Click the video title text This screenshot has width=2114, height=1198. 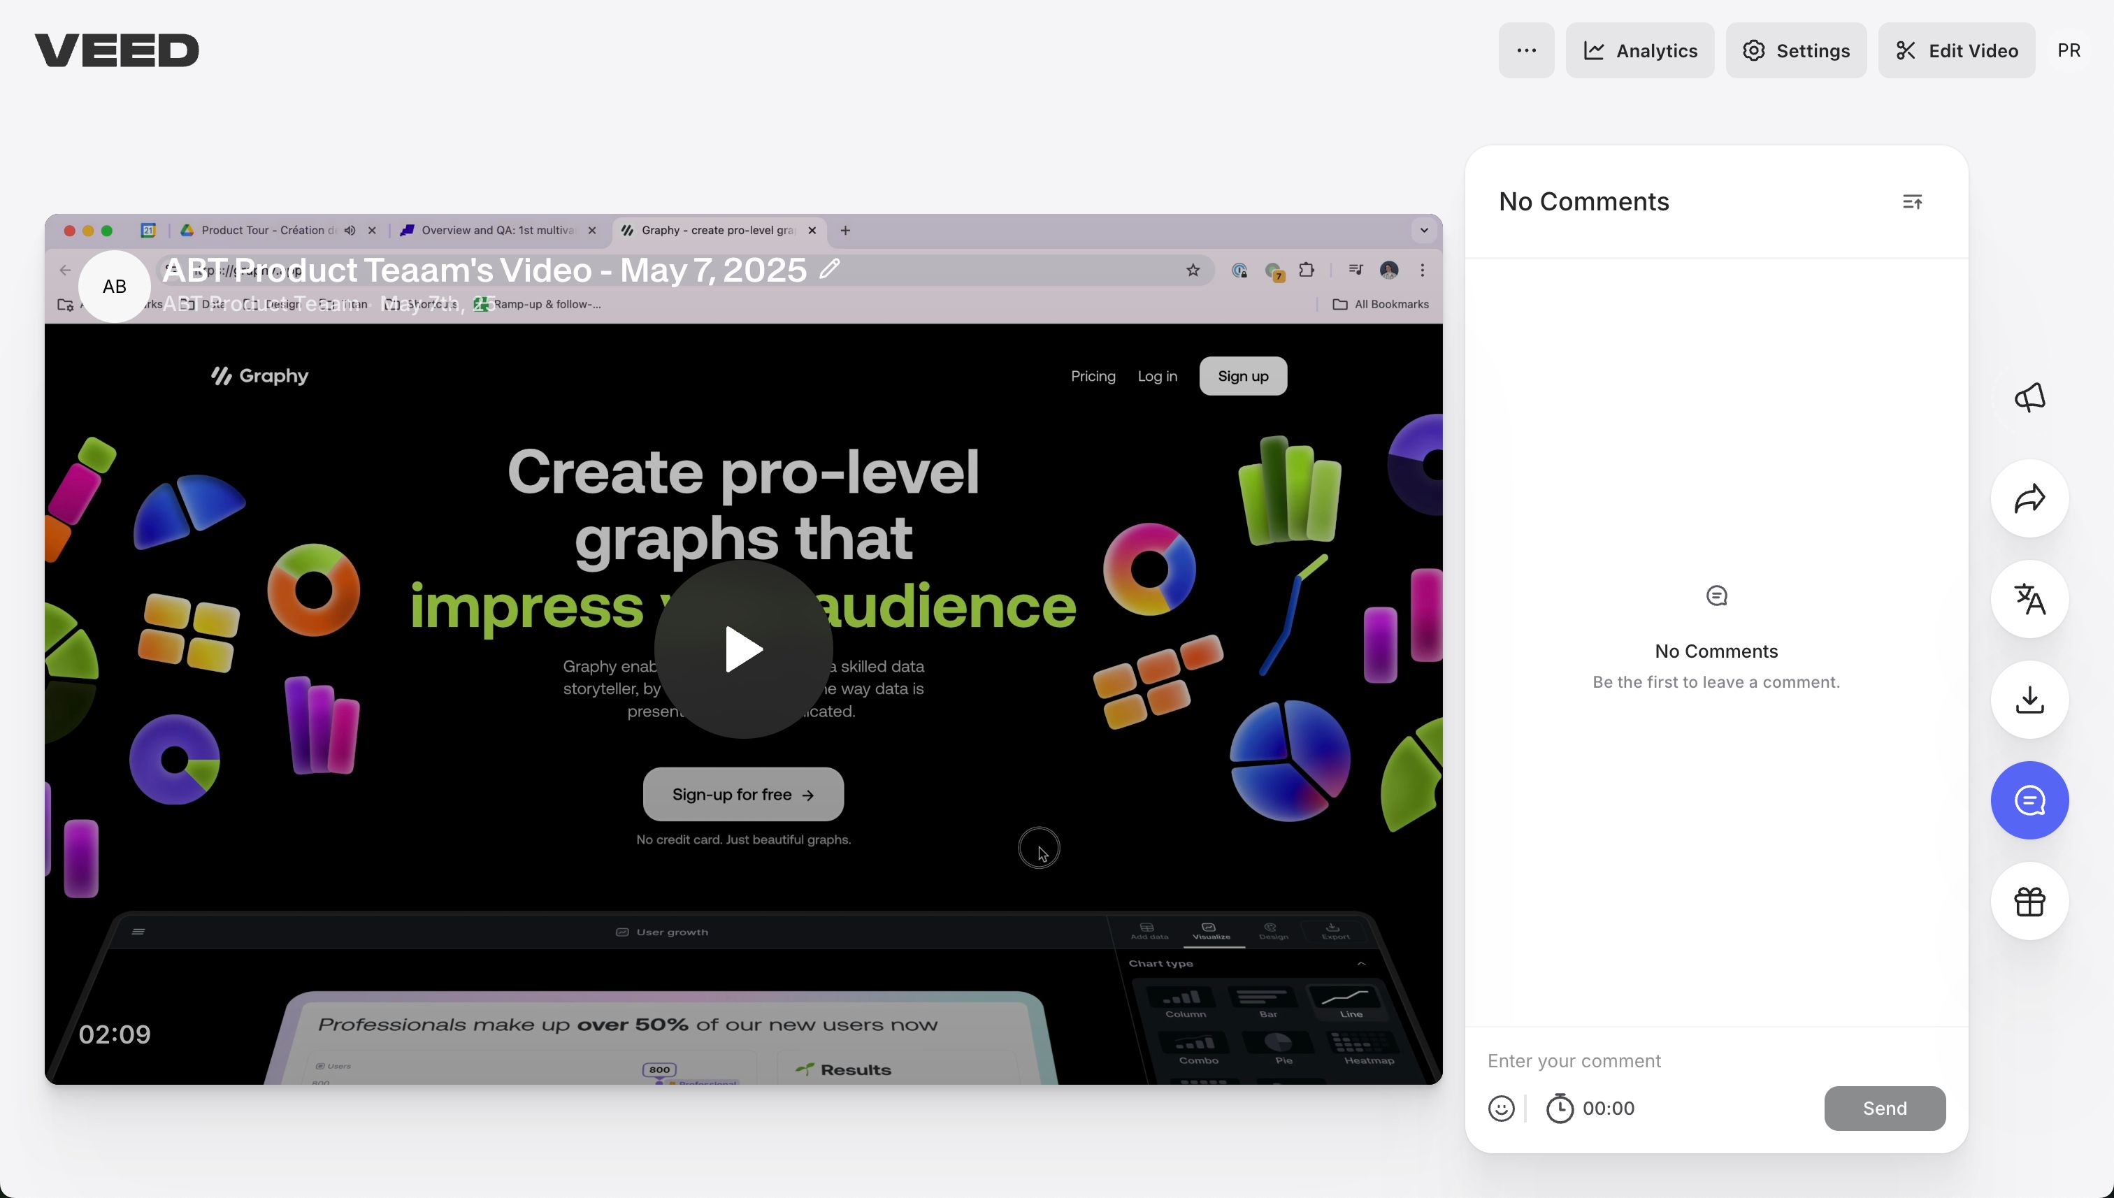[x=484, y=270]
